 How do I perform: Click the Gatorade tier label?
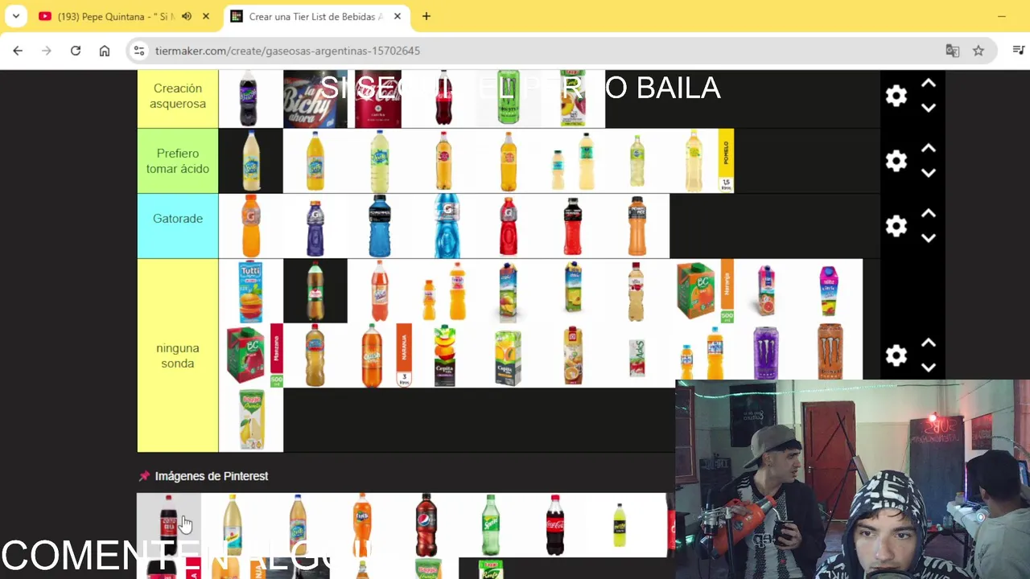pos(178,226)
